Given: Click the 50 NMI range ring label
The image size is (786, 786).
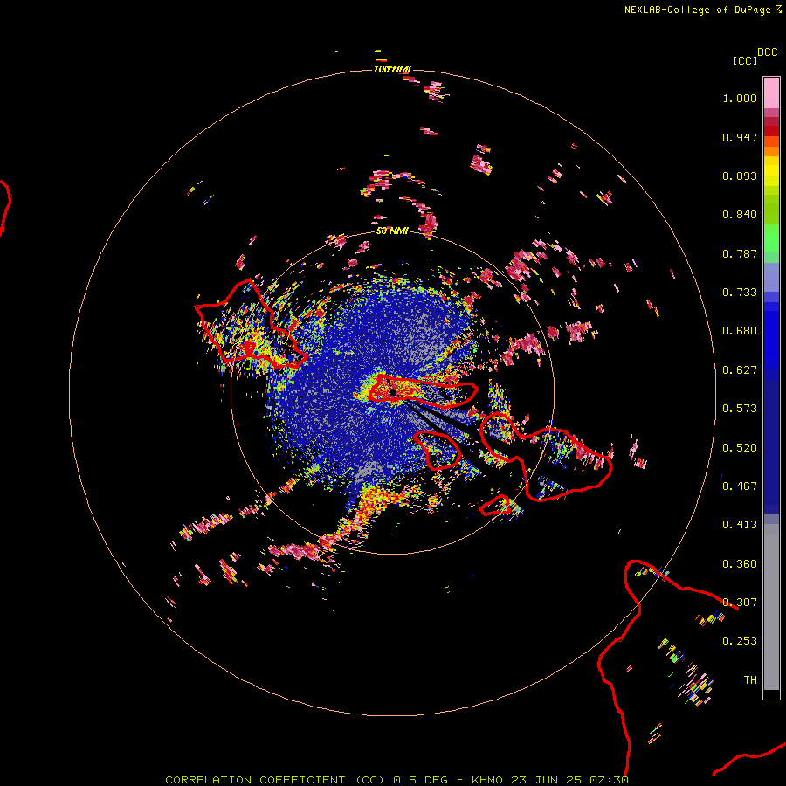Looking at the screenshot, I should pyautogui.click(x=392, y=231).
